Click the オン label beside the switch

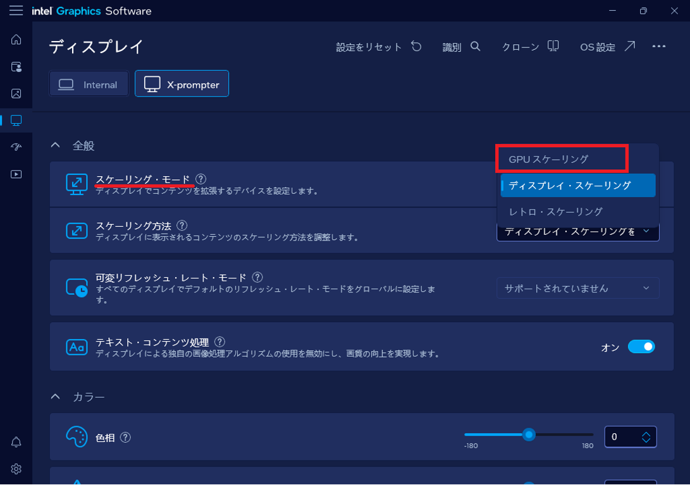tap(610, 347)
